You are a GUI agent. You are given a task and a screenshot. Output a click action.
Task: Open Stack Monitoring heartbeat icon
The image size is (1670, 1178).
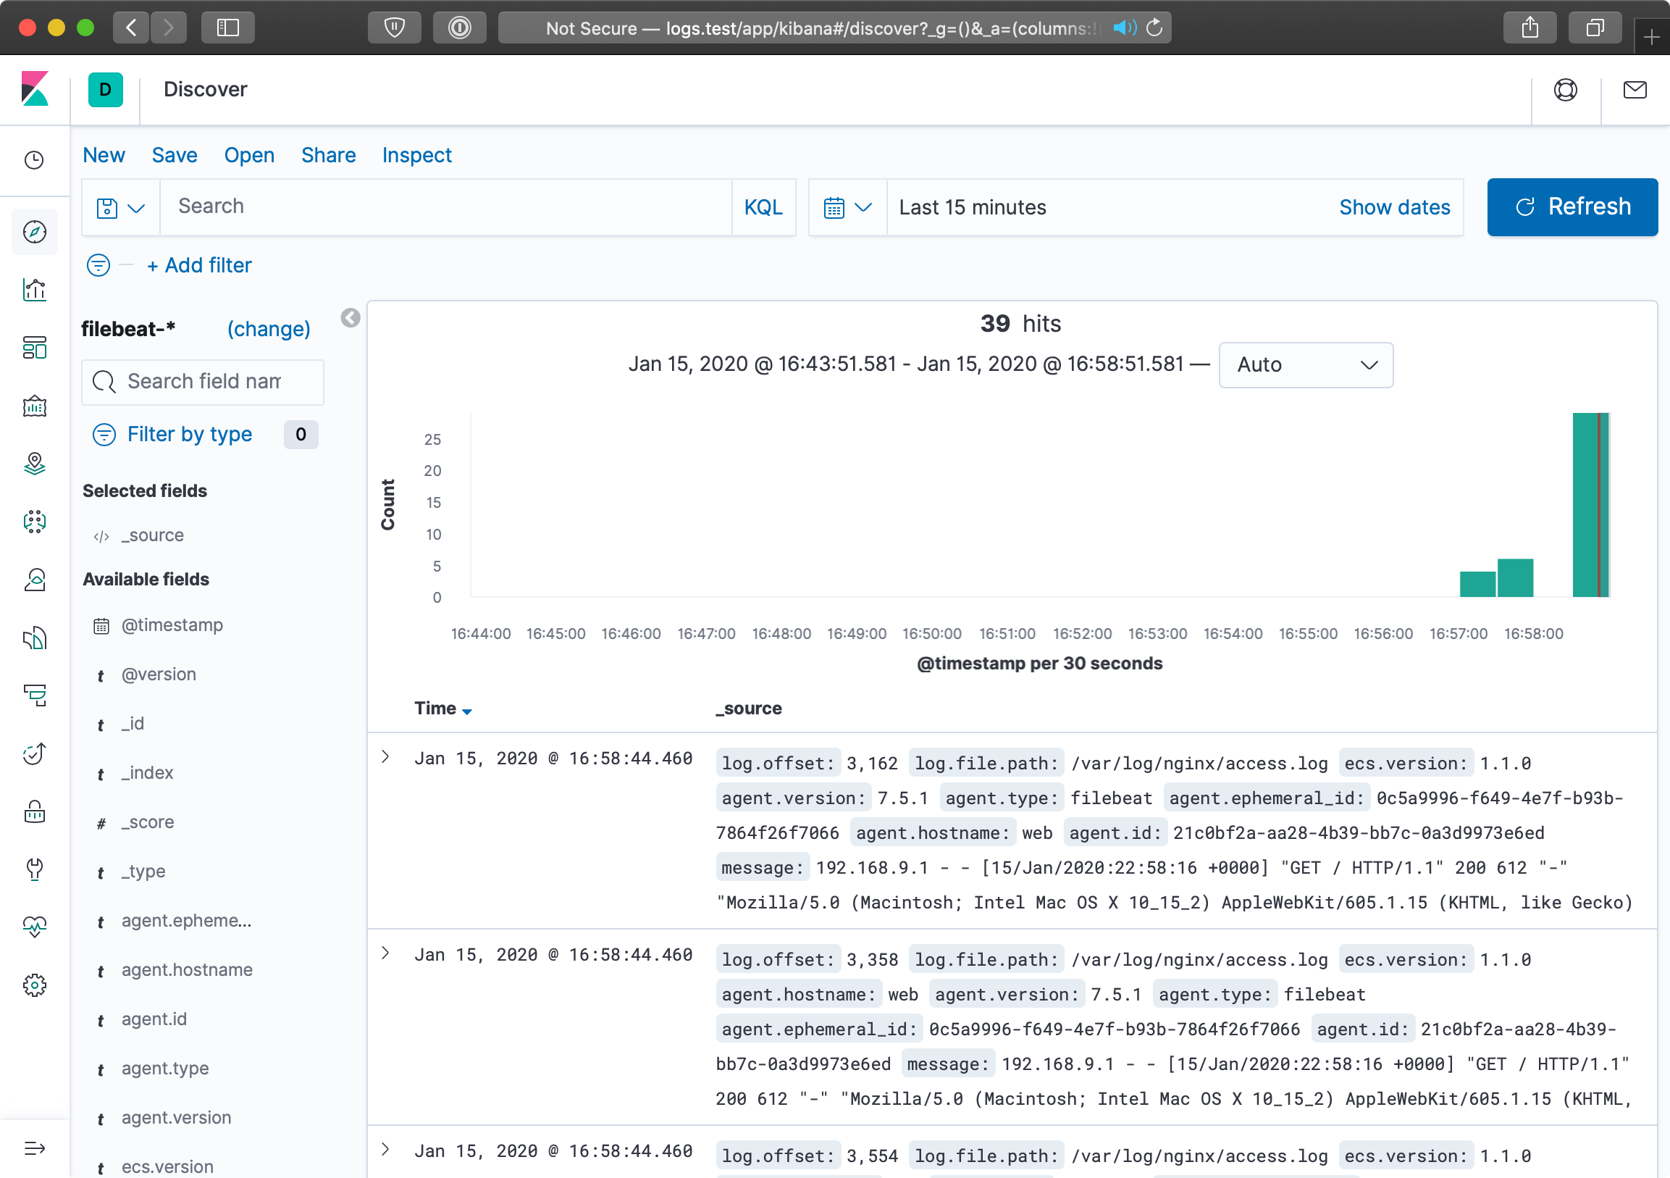click(34, 927)
